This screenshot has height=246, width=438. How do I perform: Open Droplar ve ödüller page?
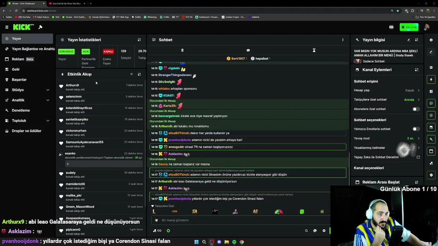coord(27,131)
